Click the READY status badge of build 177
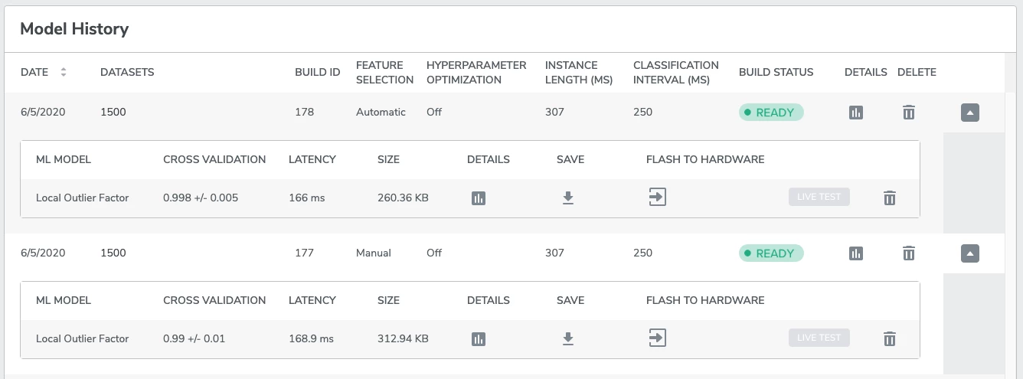This screenshot has height=379, width=1023. [771, 253]
